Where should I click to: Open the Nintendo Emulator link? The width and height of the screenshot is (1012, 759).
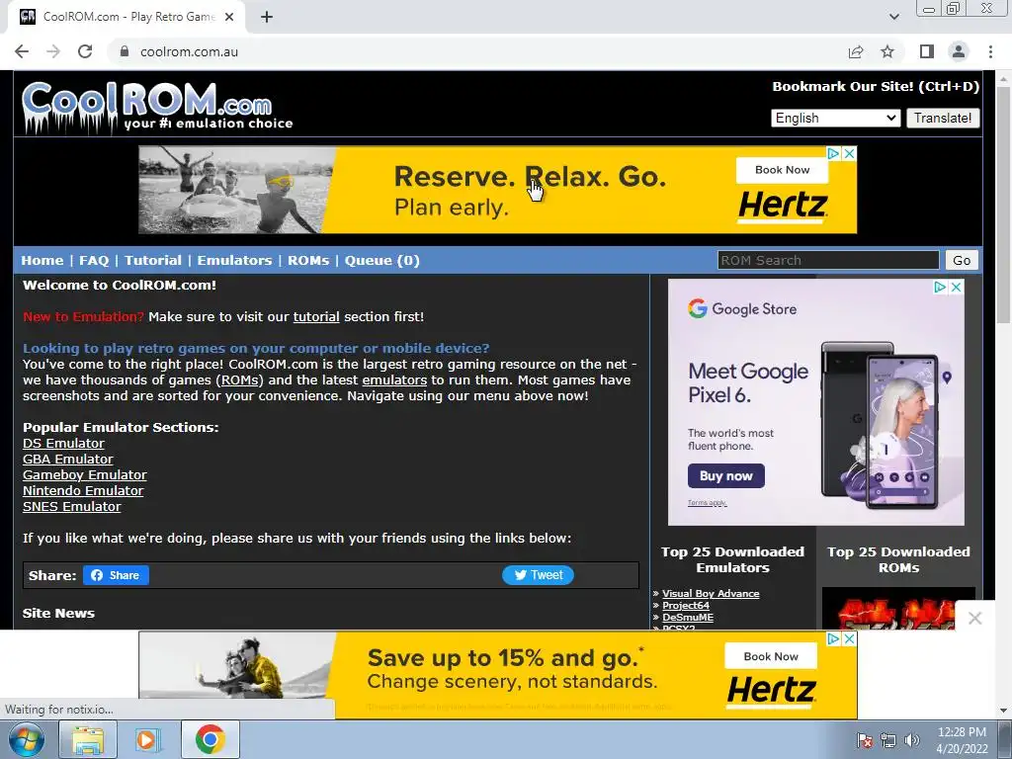(83, 490)
